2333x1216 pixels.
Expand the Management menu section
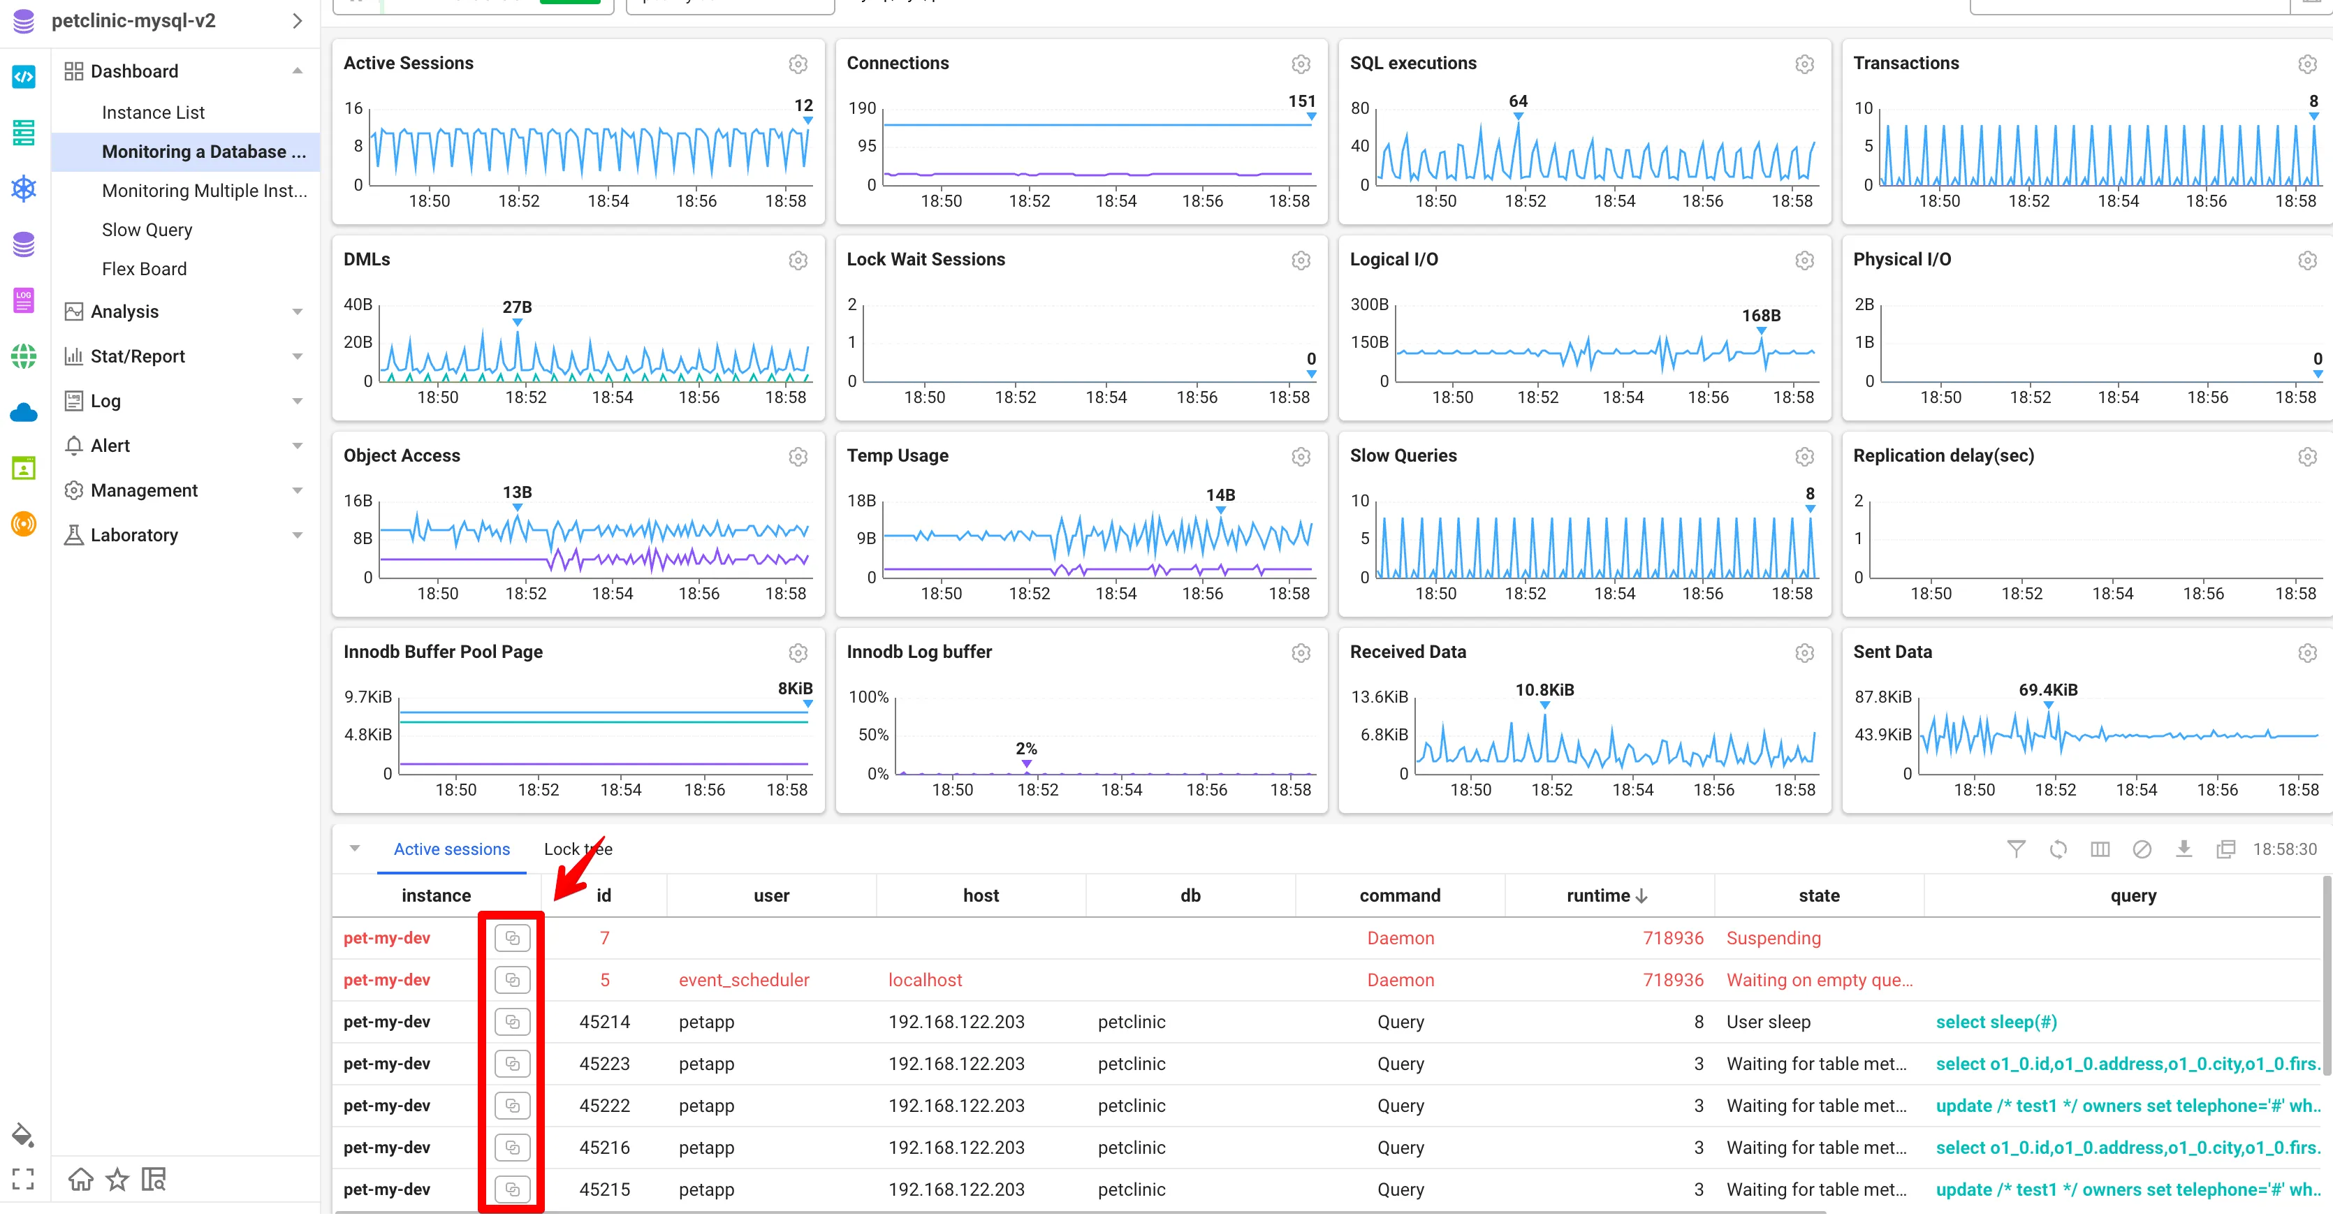297,491
